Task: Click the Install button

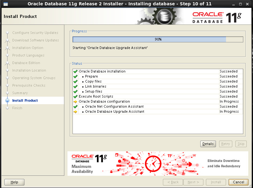Action: tap(216, 182)
